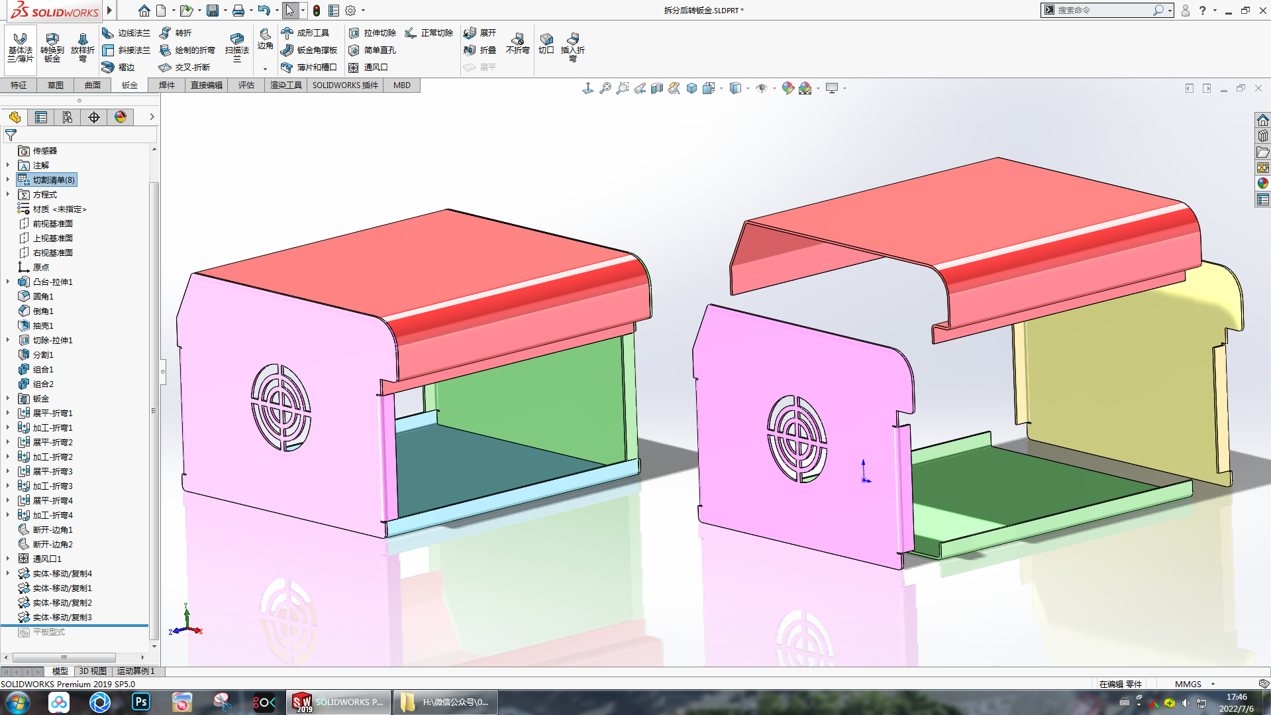Screen dimensions: 1271x715
Task: Click the Rebuild traffic light icon
Action: (x=317, y=11)
